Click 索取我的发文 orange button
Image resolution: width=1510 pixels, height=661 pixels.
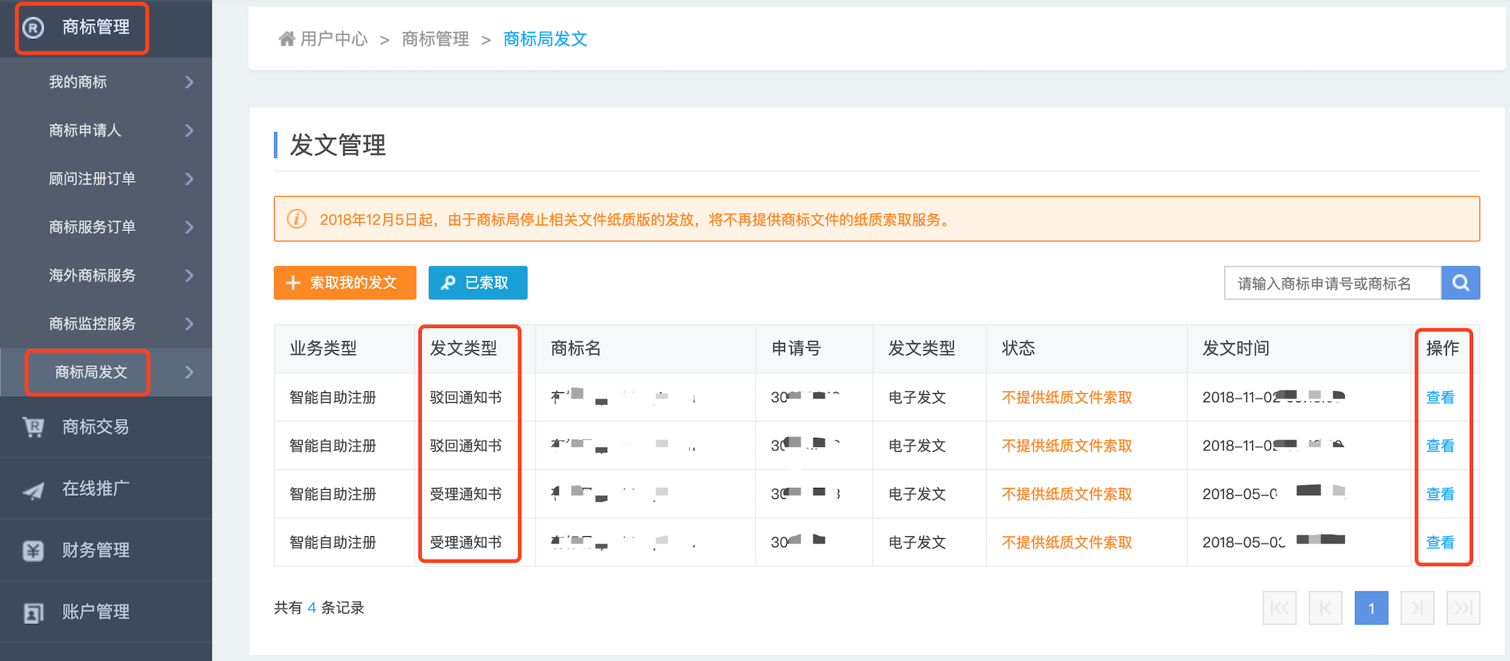click(345, 283)
